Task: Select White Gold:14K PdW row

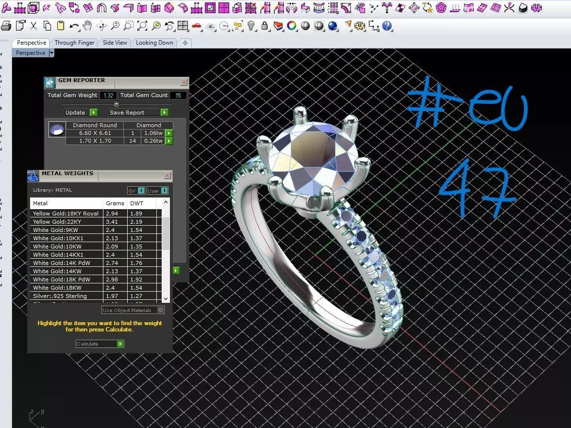Action: 96,263
